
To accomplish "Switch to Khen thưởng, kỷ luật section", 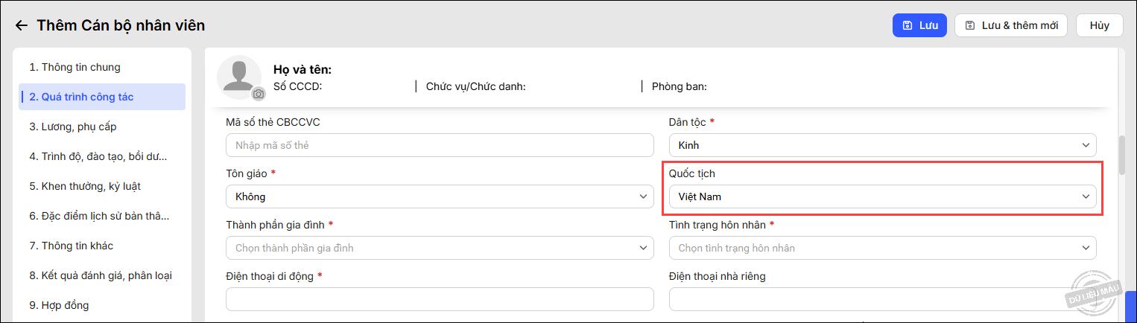I will click(85, 186).
